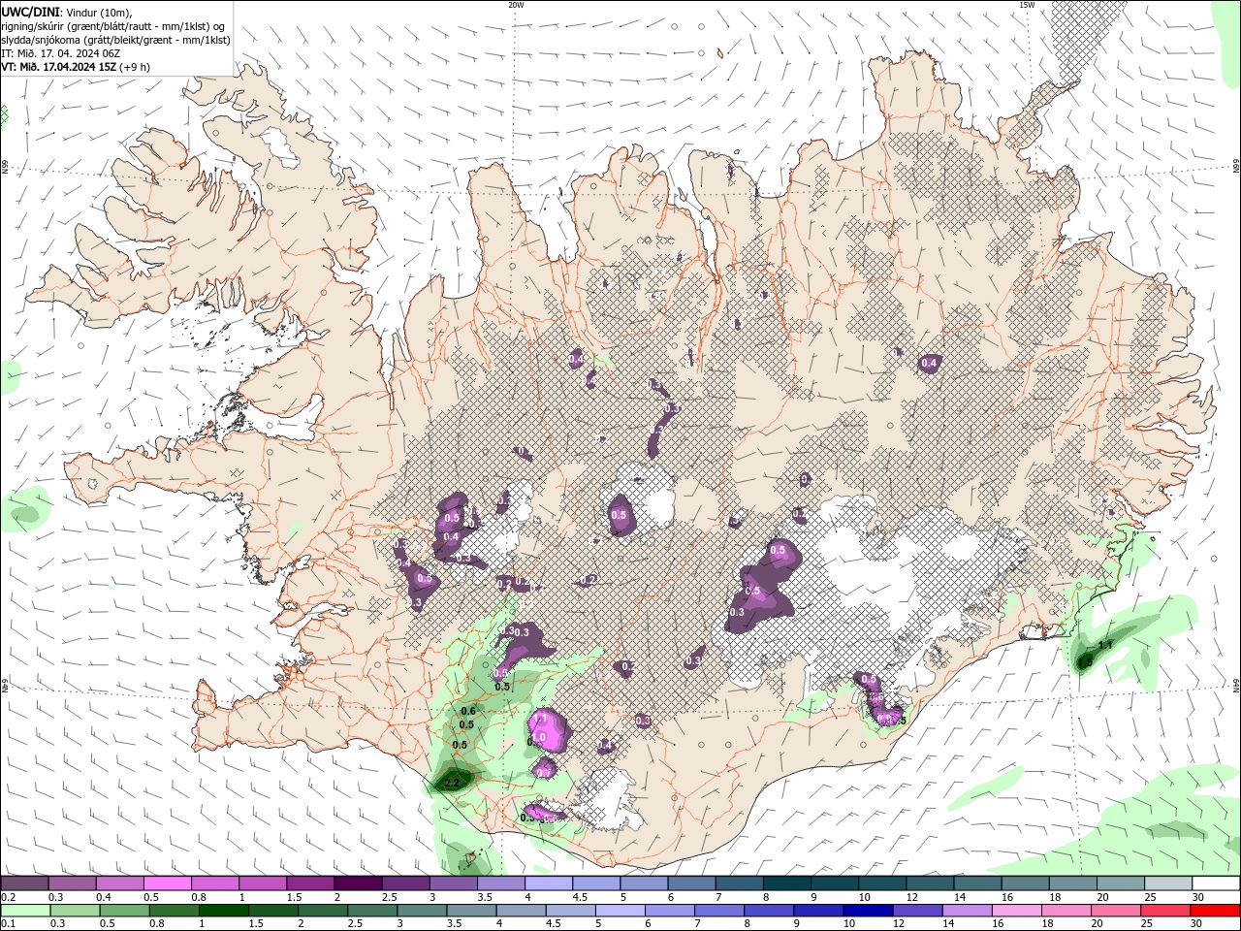Click the black '0.6' rainfall value on the map
1241x931 pixels.
(468, 711)
